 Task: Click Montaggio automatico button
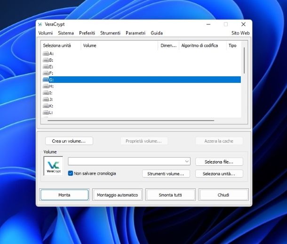pos(117,195)
